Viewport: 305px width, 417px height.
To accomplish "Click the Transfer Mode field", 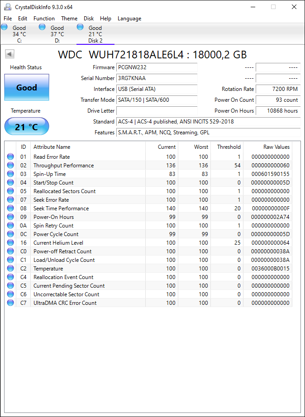I will click(157, 100).
